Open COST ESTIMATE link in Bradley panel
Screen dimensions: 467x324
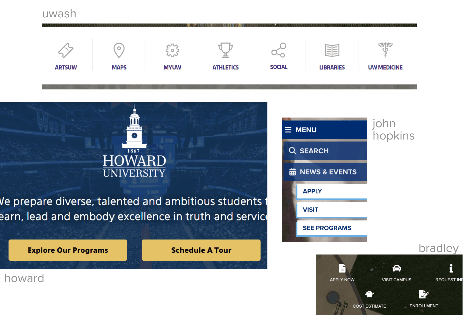tap(369, 306)
